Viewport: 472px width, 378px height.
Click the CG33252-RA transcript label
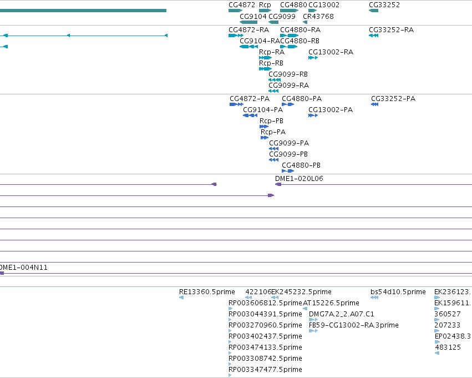point(392,30)
